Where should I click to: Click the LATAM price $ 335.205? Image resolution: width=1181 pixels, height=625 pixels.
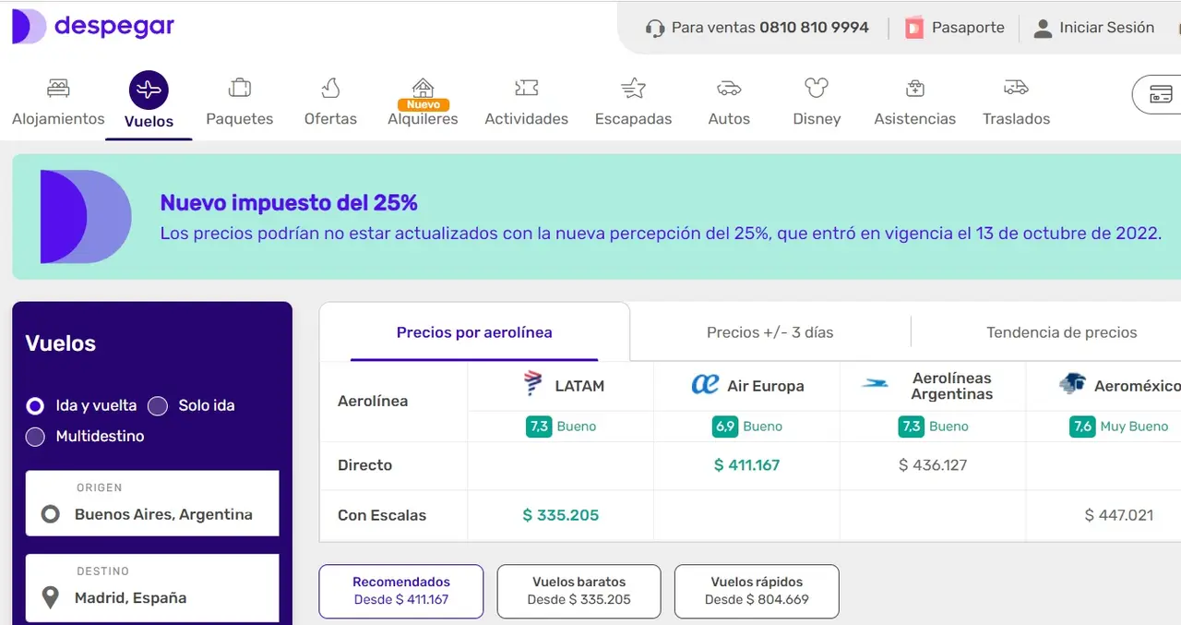tap(561, 515)
